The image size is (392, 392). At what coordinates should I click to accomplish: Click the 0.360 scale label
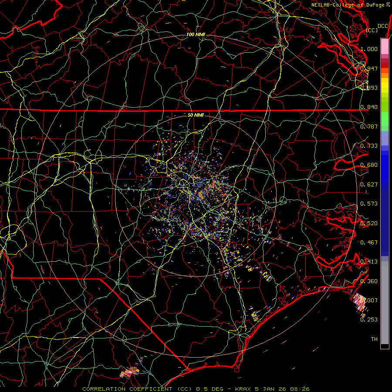(369, 281)
